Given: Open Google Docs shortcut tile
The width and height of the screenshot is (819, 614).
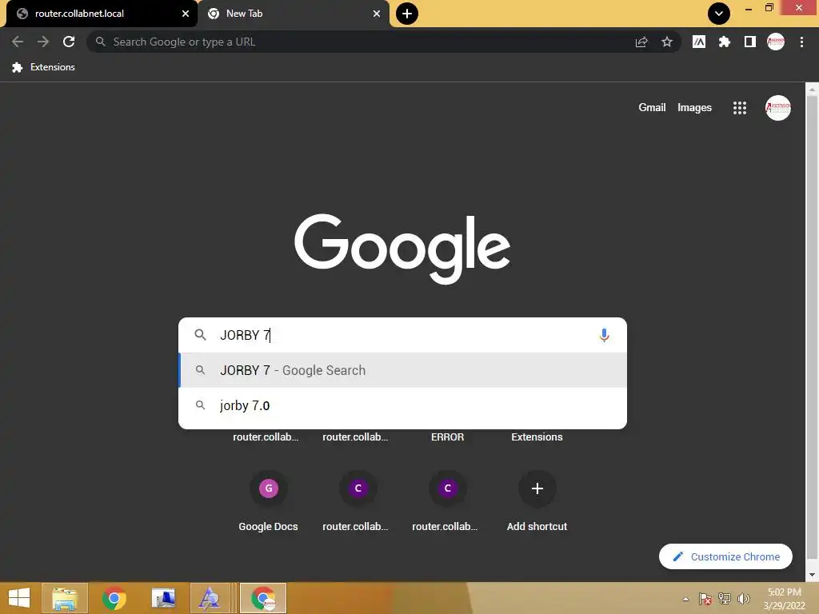Looking at the screenshot, I should [269, 500].
